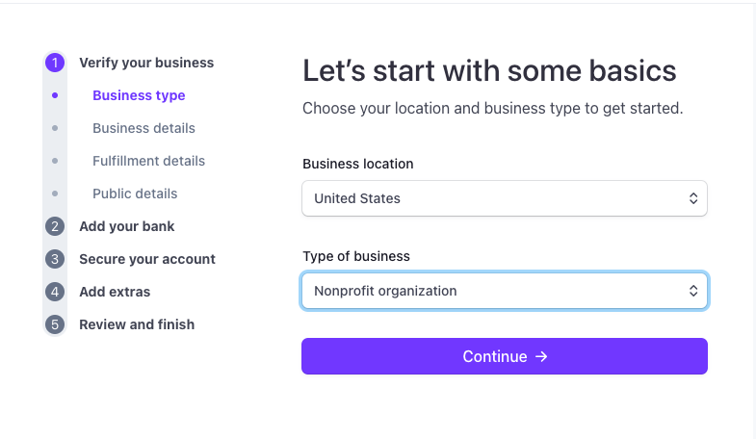Open the Add your bank step
Image resolution: width=756 pixels, height=439 pixels.
coord(126,226)
